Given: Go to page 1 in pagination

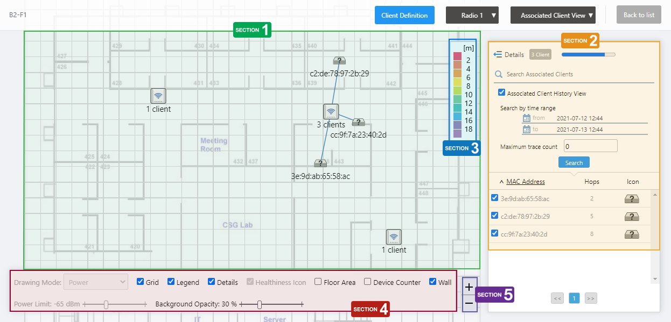Looking at the screenshot, I should (574, 298).
